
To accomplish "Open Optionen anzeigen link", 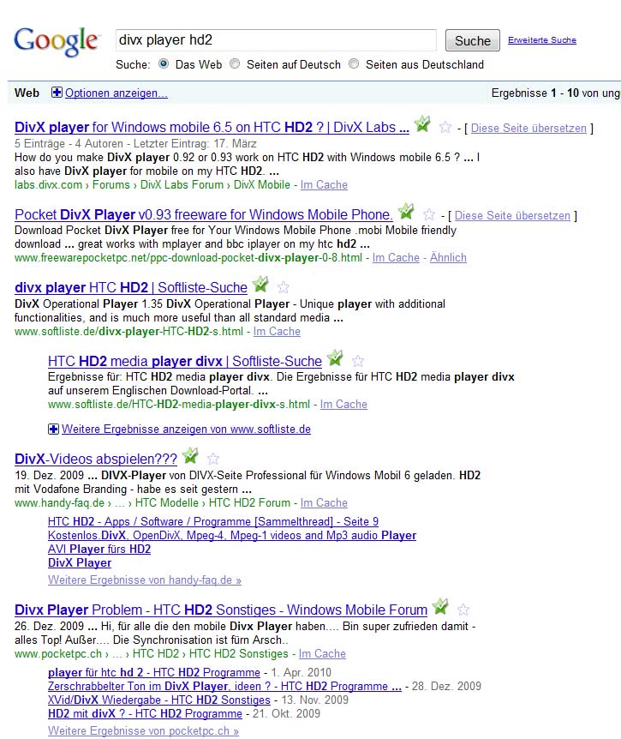I will (x=116, y=93).
